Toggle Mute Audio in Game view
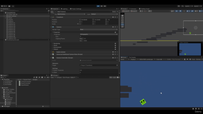Screen dimensions: 203x114 click(x=187, y=60)
